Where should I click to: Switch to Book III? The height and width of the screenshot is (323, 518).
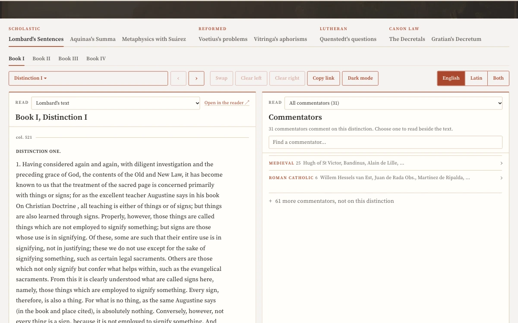click(68, 59)
